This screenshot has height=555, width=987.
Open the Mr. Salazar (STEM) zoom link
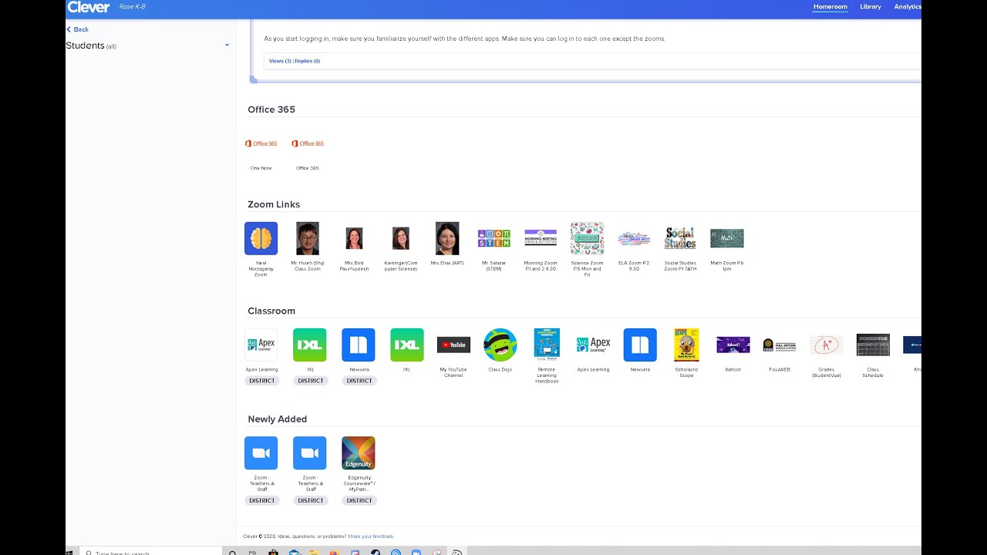tap(493, 238)
